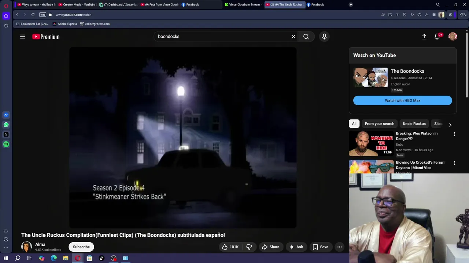Start voice search with the microphone
The height and width of the screenshot is (263, 469).
324,37
